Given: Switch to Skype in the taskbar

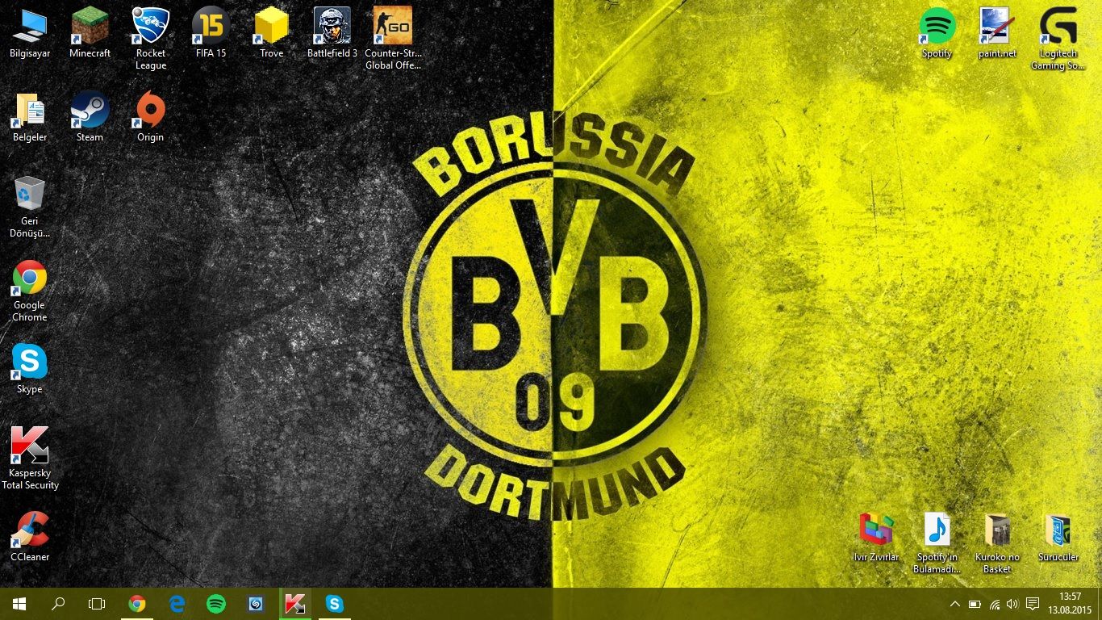Looking at the screenshot, I should [x=335, y=604].
